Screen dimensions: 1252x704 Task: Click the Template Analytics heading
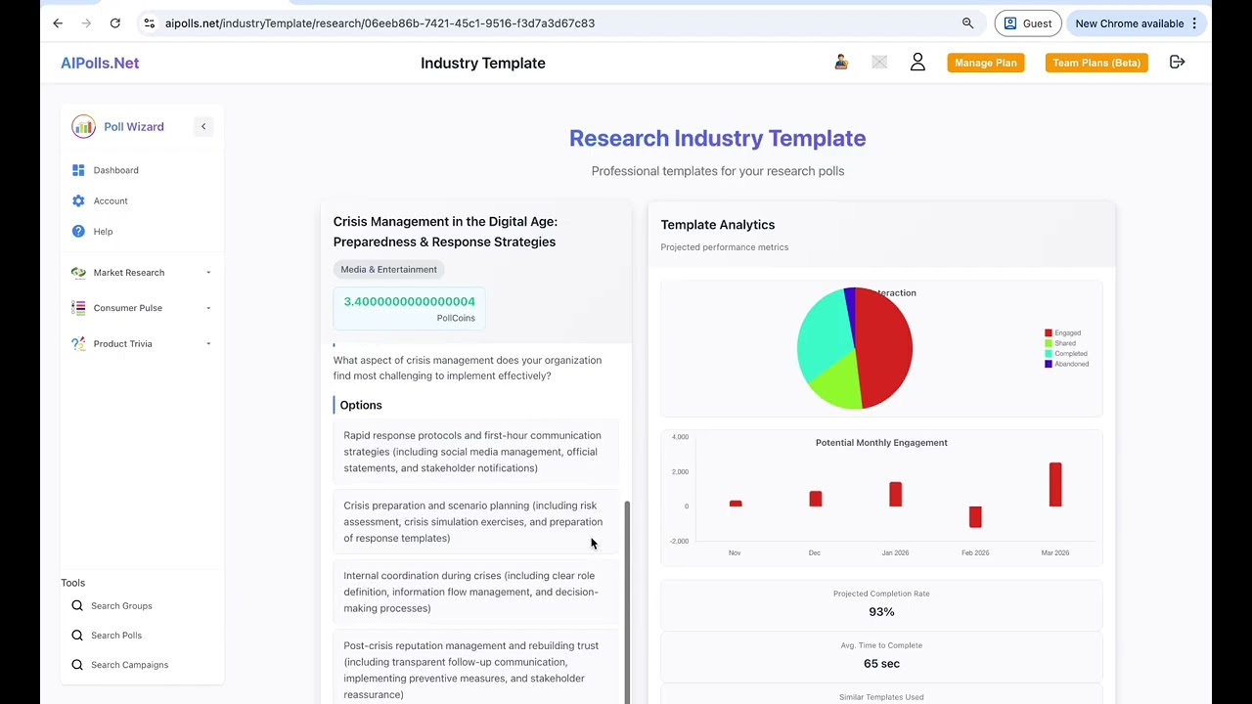point(718,225)
